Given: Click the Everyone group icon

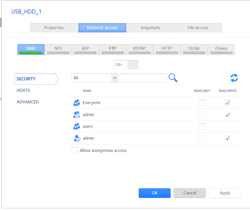Looking at the screenshot, I should (x=77, y=103).
